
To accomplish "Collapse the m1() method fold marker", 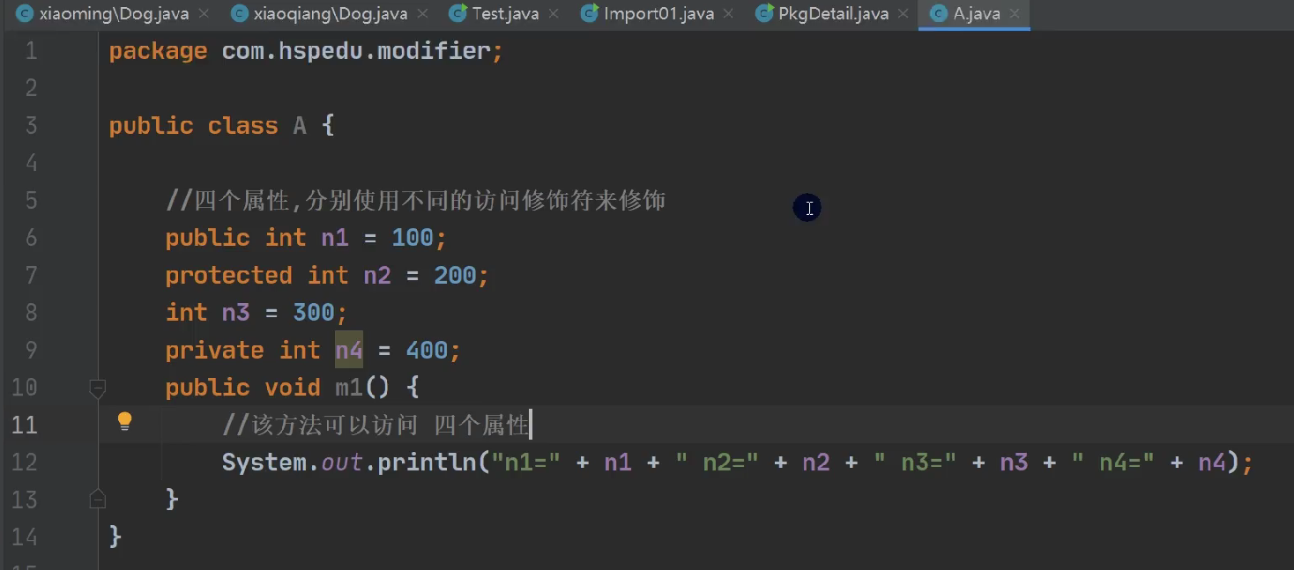I will pos(98,388).
